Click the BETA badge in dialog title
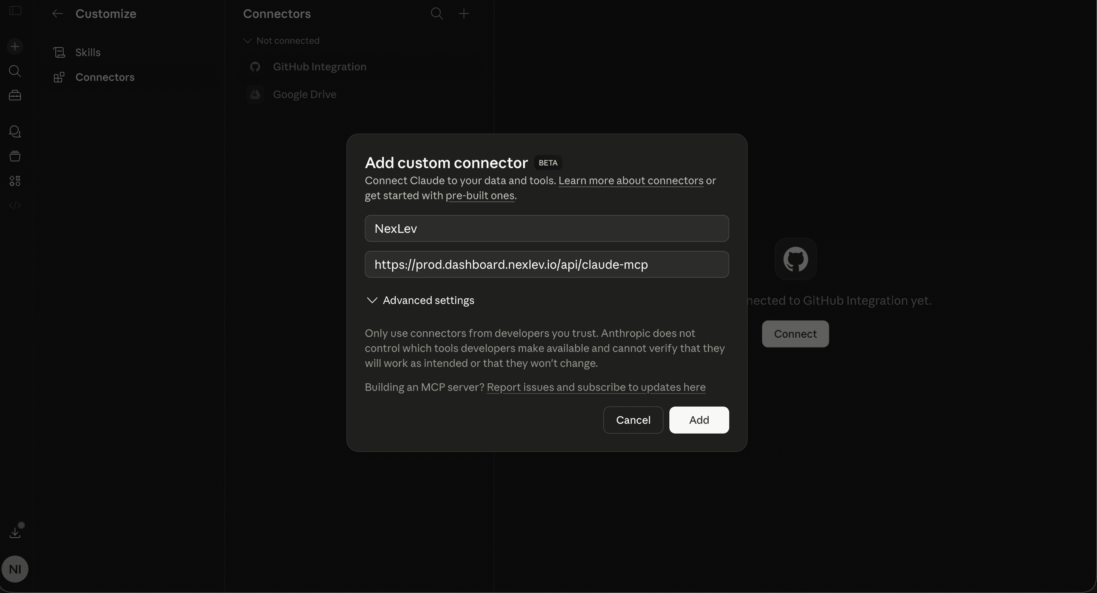1097x593 pixels. 548,163
